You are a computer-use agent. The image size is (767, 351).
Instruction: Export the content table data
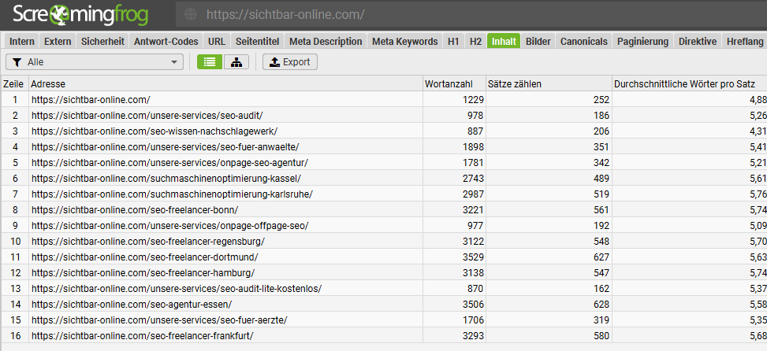[x=289, y=62]
